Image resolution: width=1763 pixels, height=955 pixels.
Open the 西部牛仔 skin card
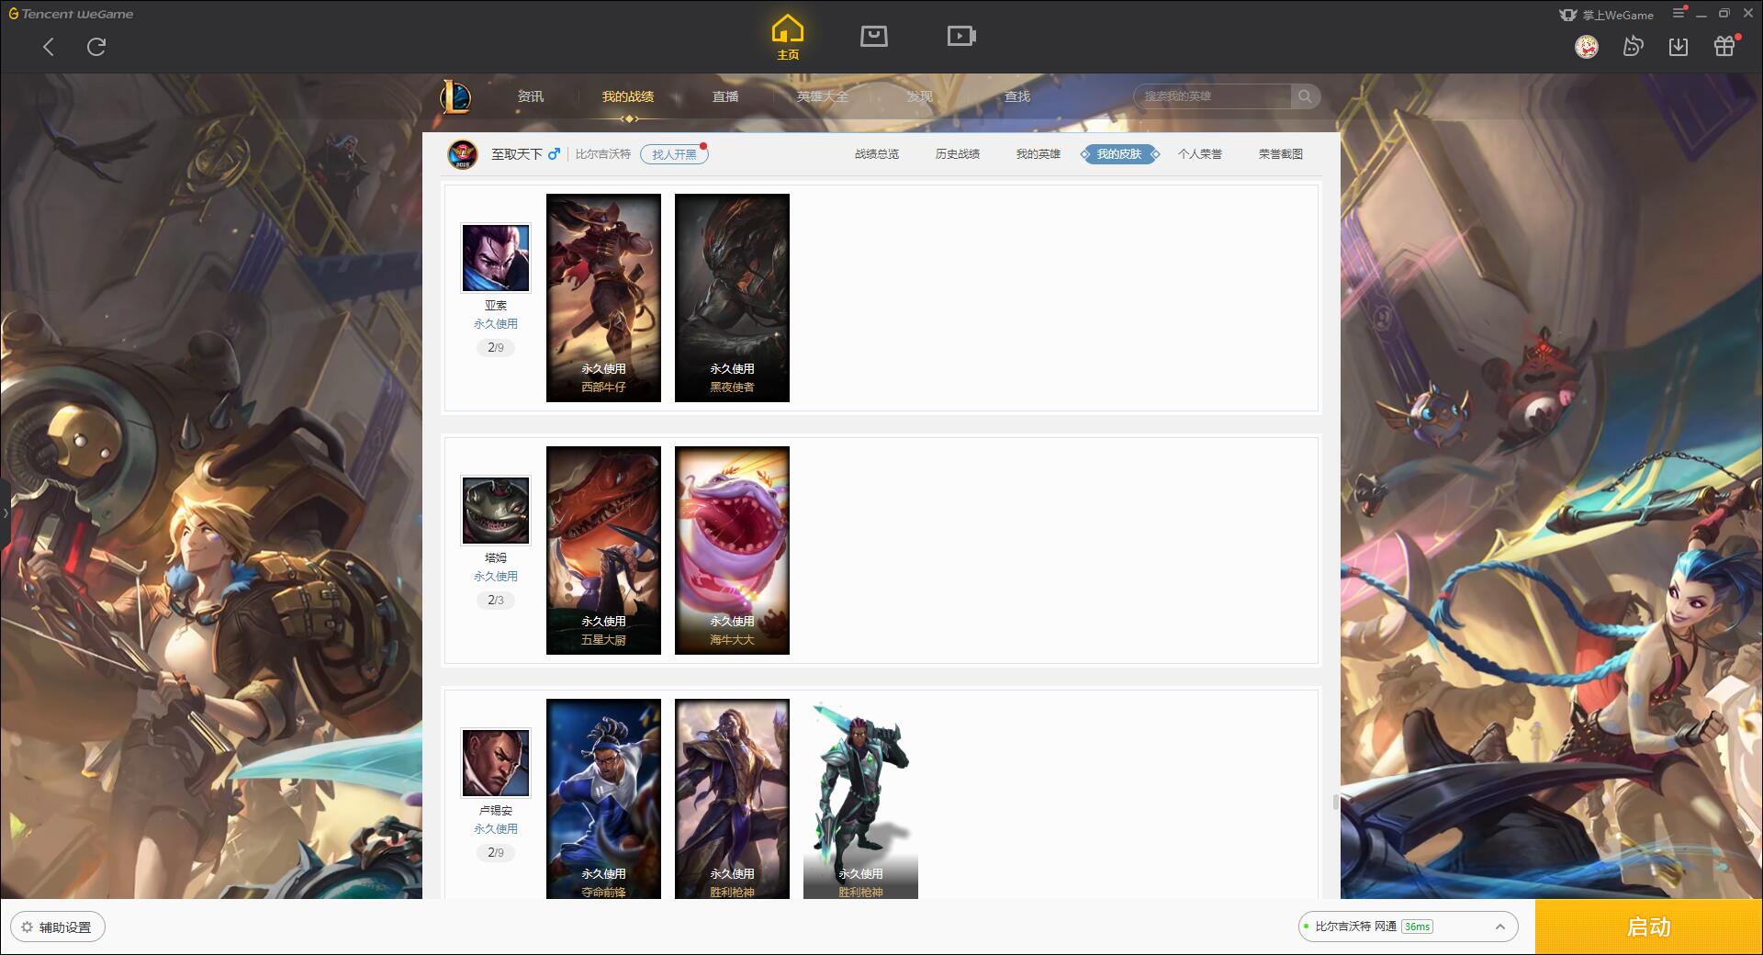(x=603, y=298)
